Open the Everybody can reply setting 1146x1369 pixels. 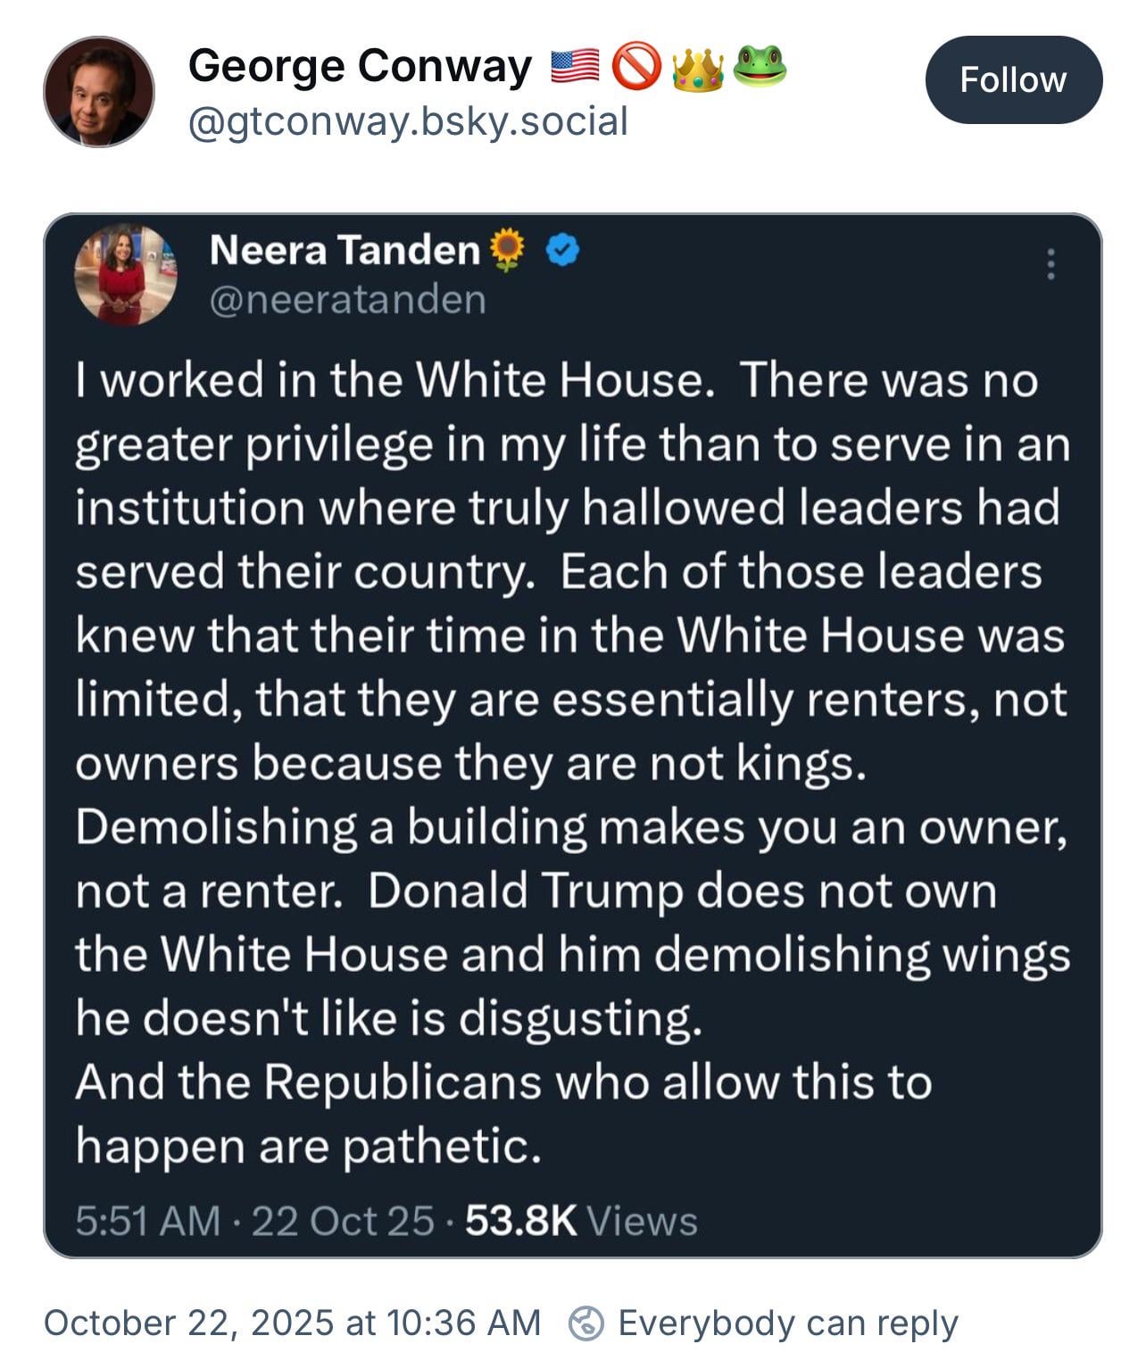(x=787, y=1323)
